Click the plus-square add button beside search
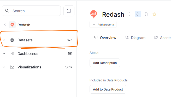 click(69, 11)
